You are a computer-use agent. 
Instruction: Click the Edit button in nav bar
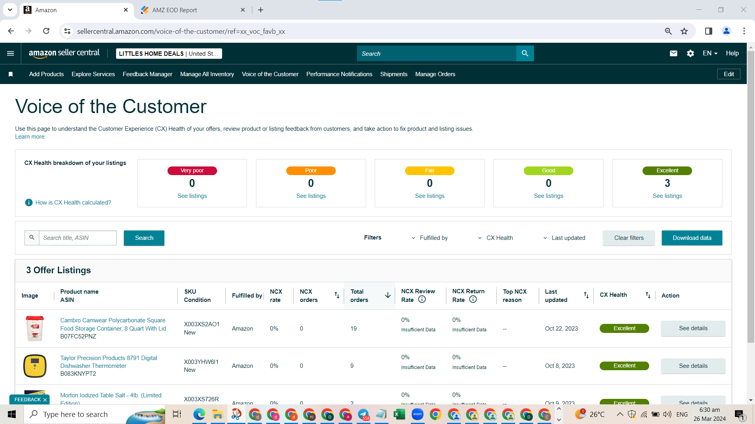(x=729, y=74)
